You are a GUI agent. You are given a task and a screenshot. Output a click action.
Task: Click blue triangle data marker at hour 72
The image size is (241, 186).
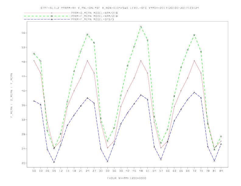click(x=194, y=92)
